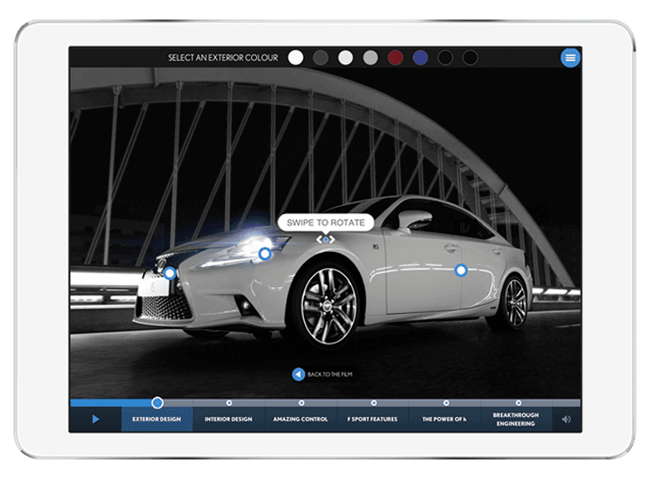
Task: Open the Exterior Design chapter
Action: [x=157, y=419]
